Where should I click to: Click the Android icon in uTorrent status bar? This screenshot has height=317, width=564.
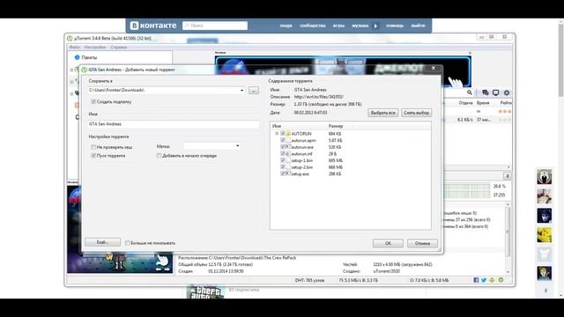[x=492, y=280]
